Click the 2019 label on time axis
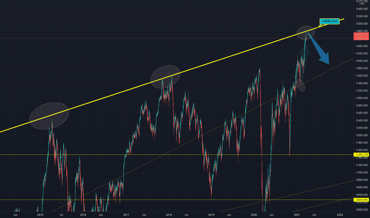 click(x=212, y=215)
